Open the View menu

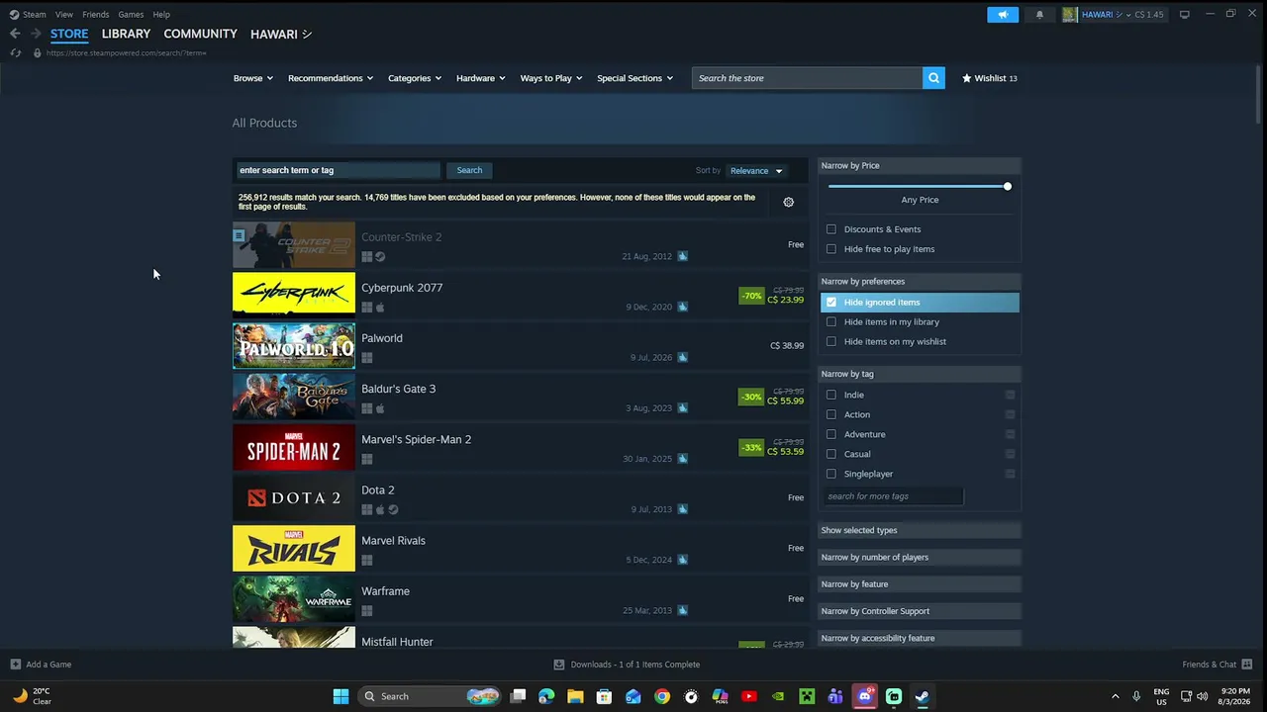click(x=64, y=15)
